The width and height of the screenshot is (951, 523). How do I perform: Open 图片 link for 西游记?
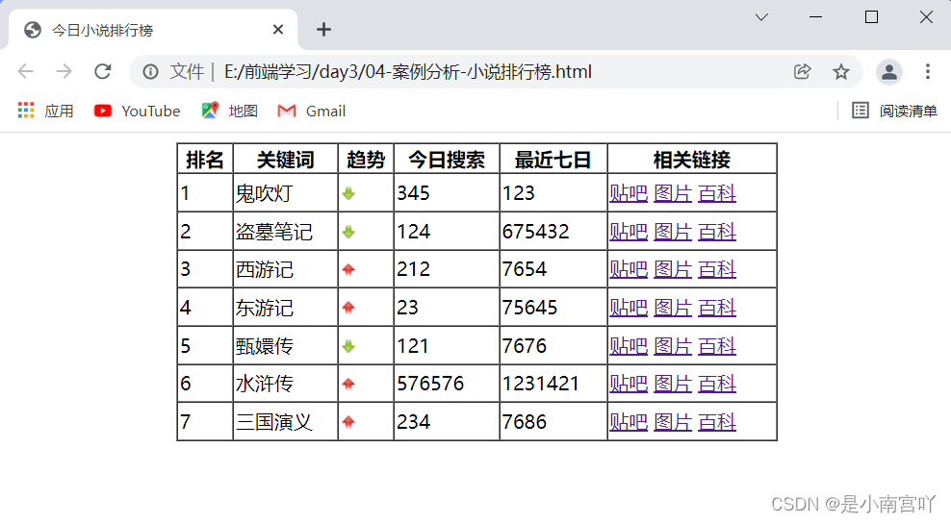tap(673, 269)
